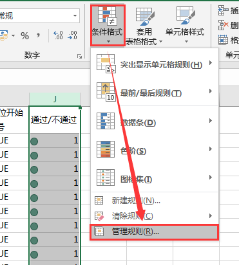The height and width of the screenshot is (265, 239).
Task: Open Cell Styles (单元格样式)
Action: [x=185, y=25]
